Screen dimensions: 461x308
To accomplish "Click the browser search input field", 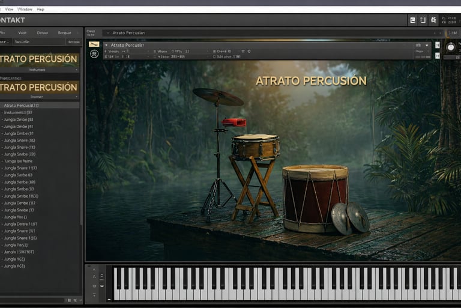I will click(38, 42).
